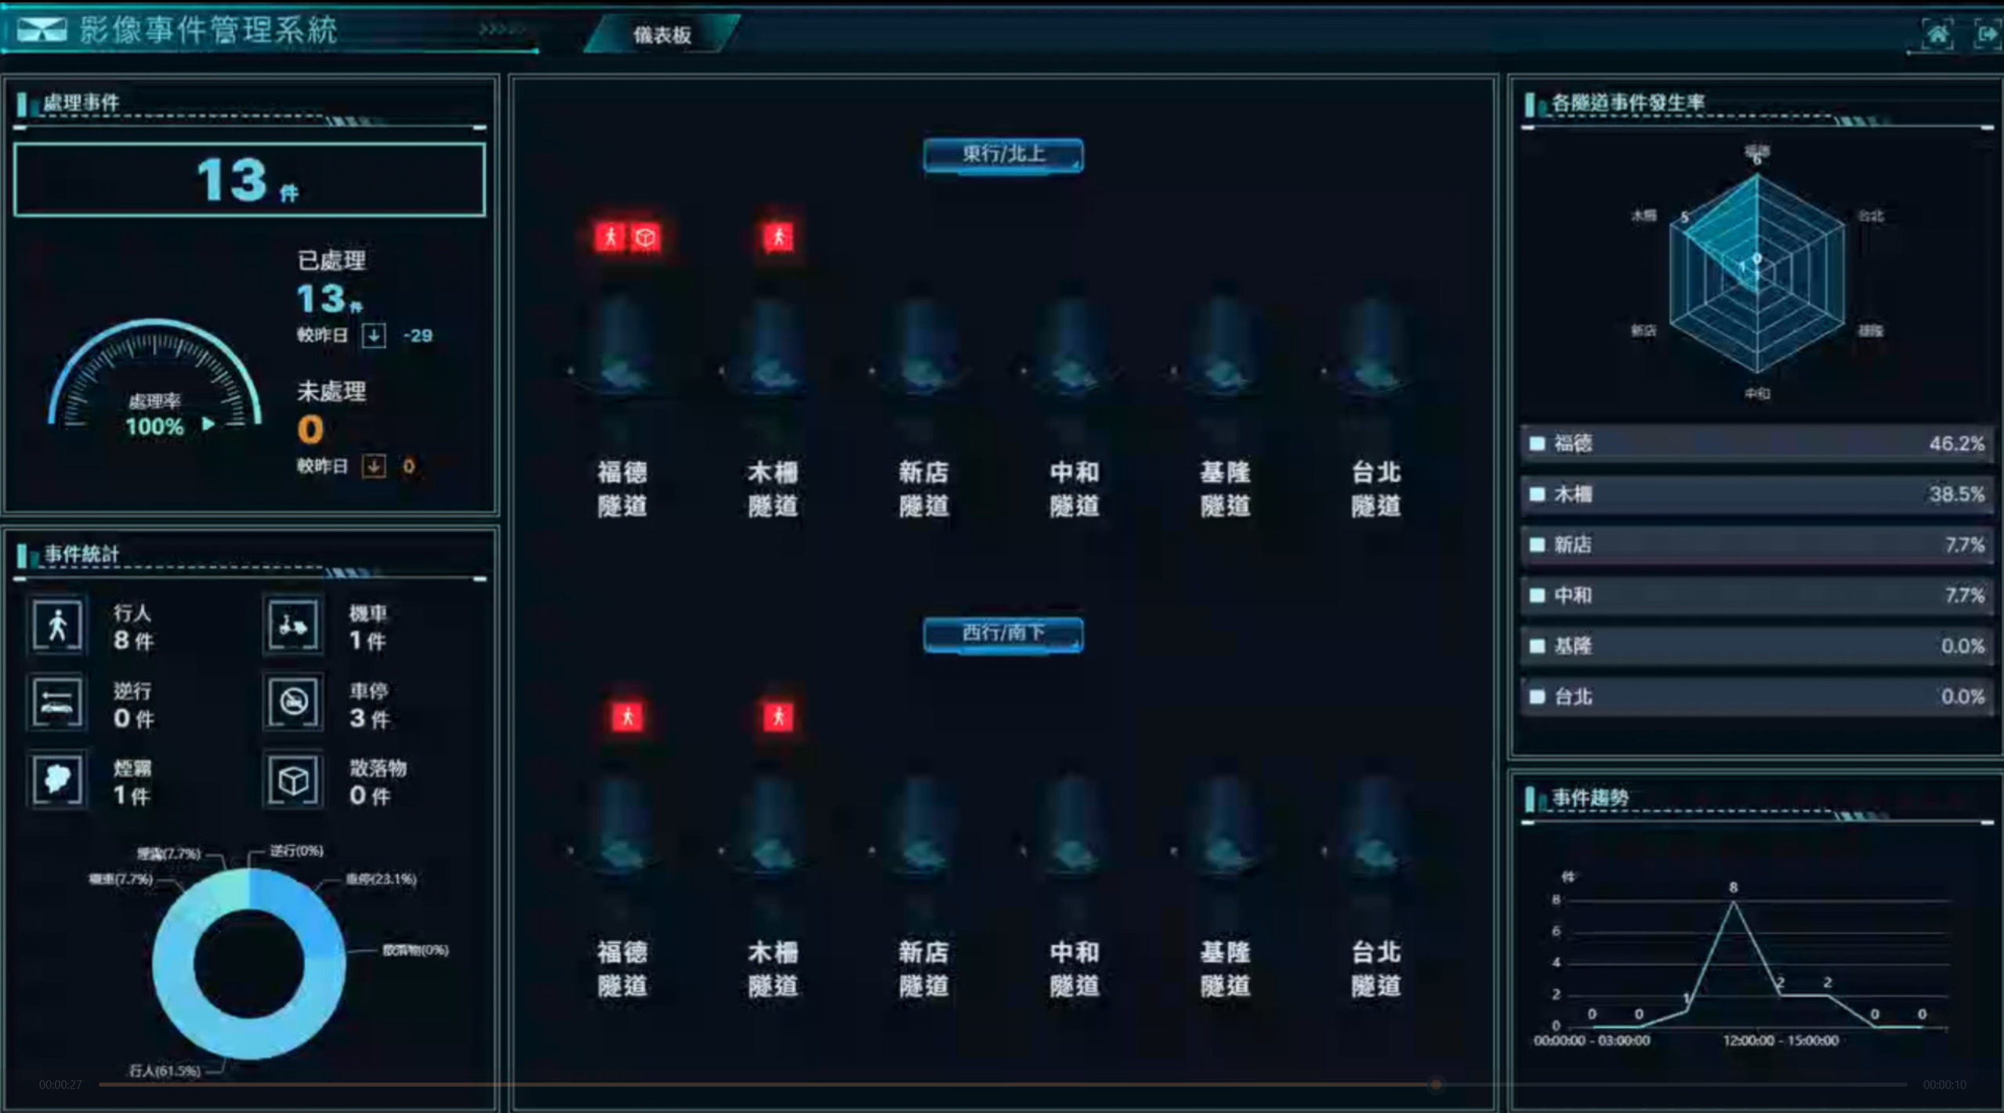Click down arrow beside 未處理 較昨日

click(374, 466)
